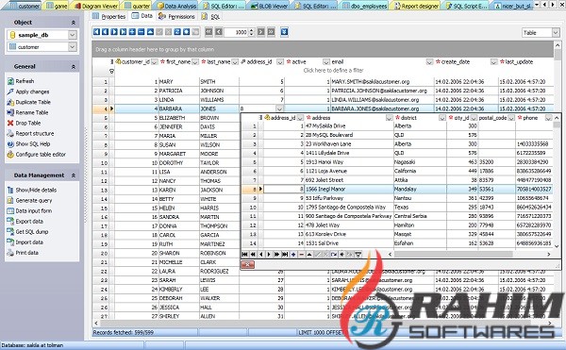Collapse the General panel section
Viewport: 566px width, 350px height.
[74, 67]
